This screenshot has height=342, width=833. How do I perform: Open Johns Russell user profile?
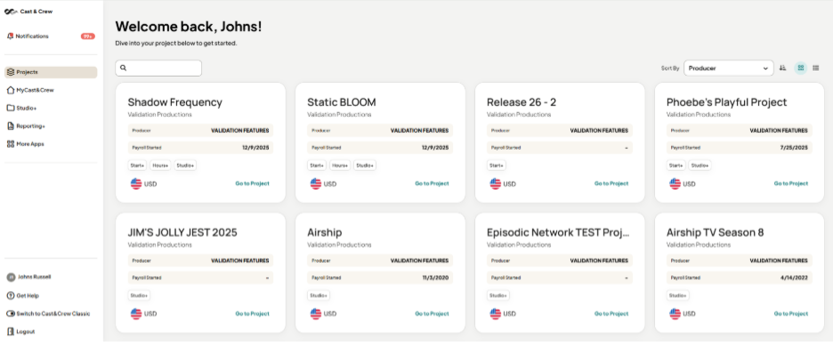coord(28,277)
